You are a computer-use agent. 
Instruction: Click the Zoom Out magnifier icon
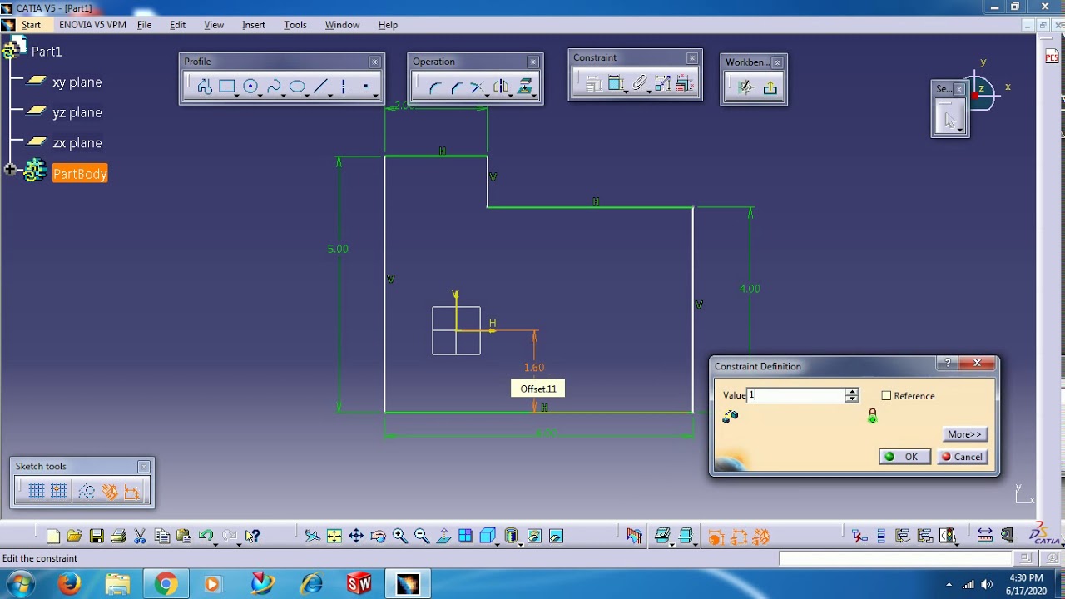pyautogui.click(x=422, y=537)
